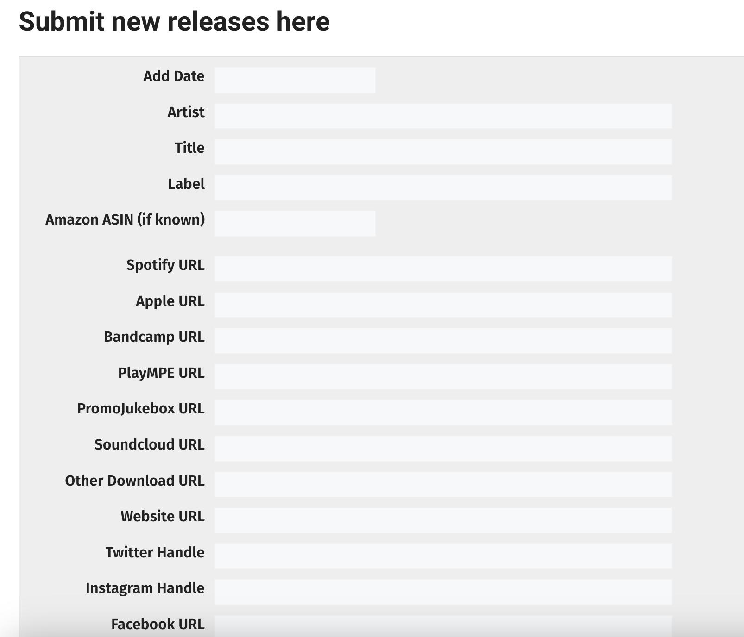
Task: Select the Label input box
Action: [443, 187]
